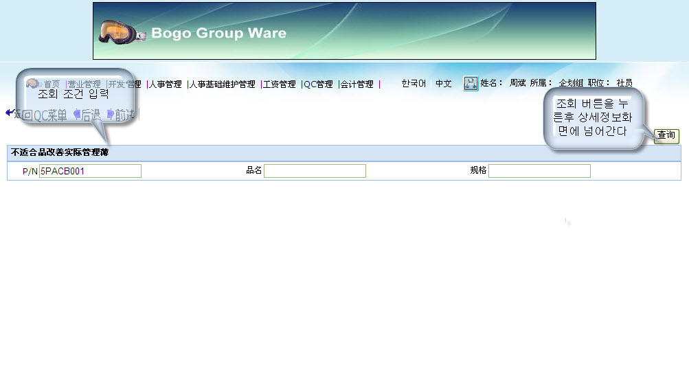689x390 pixels.
Task: Open the QC管理 menu
Action: click(x=319, y=84)
